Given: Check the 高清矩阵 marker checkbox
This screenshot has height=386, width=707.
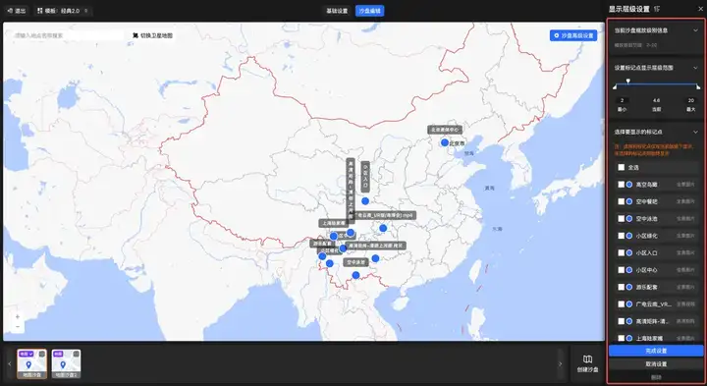Looking at the screenshot, I should coord(622,321).
